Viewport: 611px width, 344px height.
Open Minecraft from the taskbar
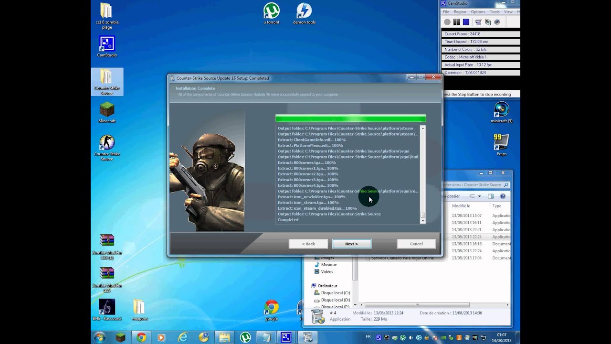[x=120, y=337]
